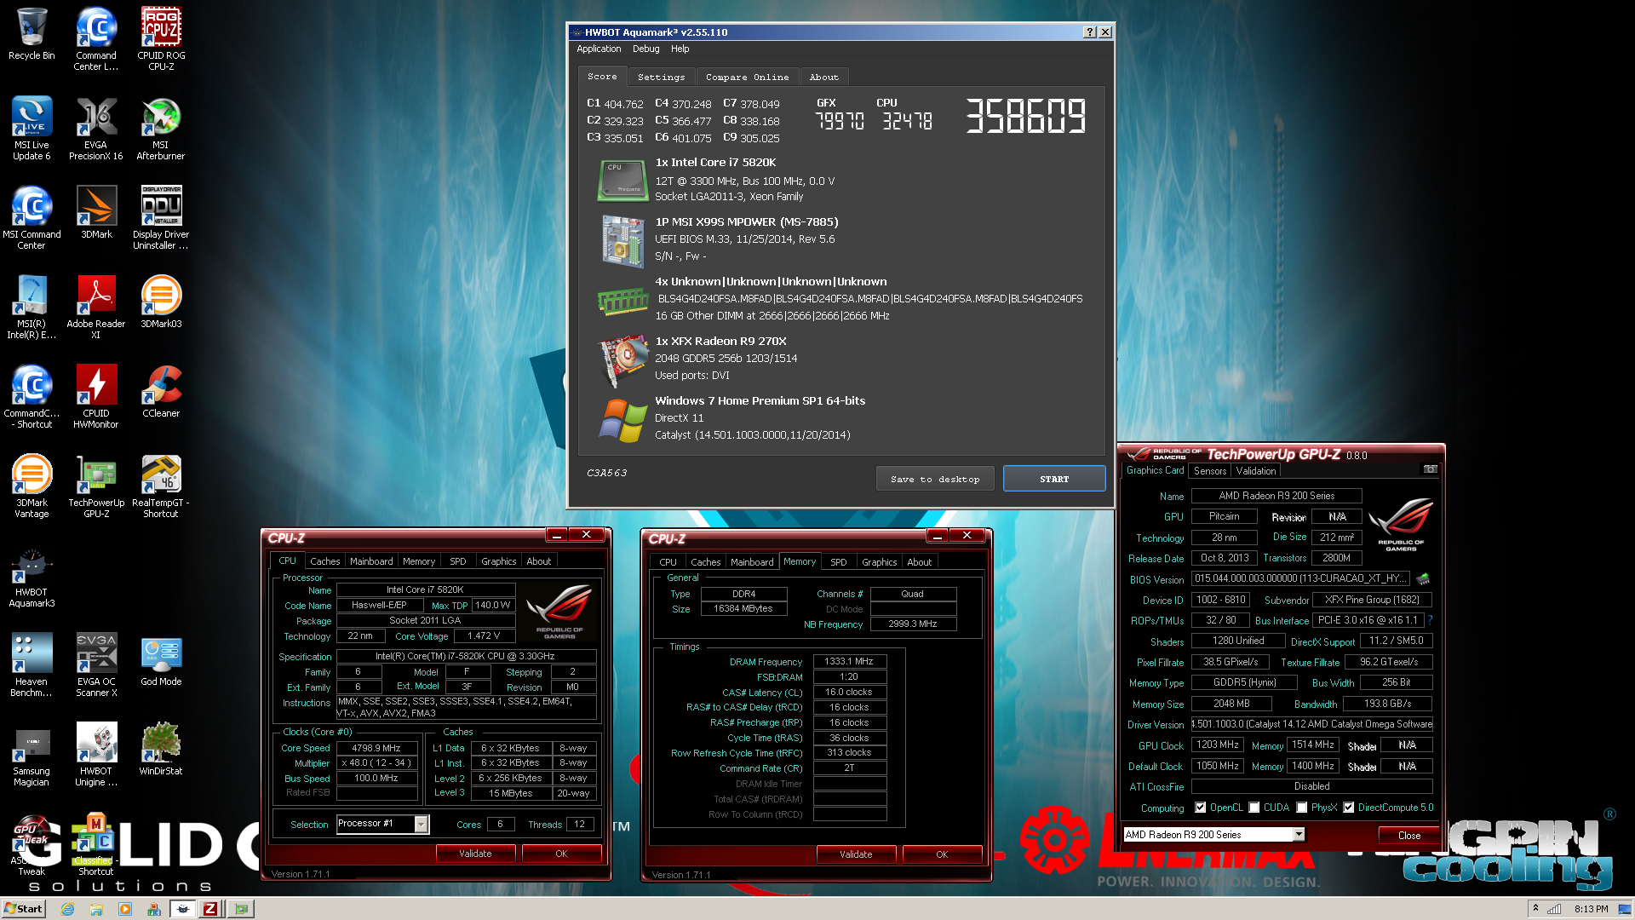
Task: Click GPU Name field in GPU-Z
Action: (1276, 496)
